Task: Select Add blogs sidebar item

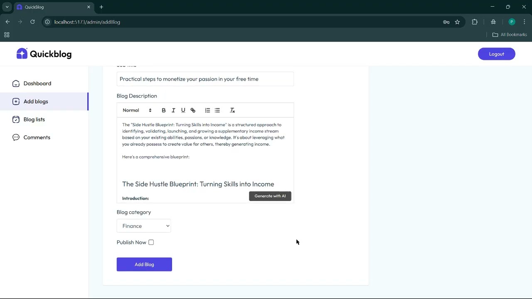Action: [44, 101]
